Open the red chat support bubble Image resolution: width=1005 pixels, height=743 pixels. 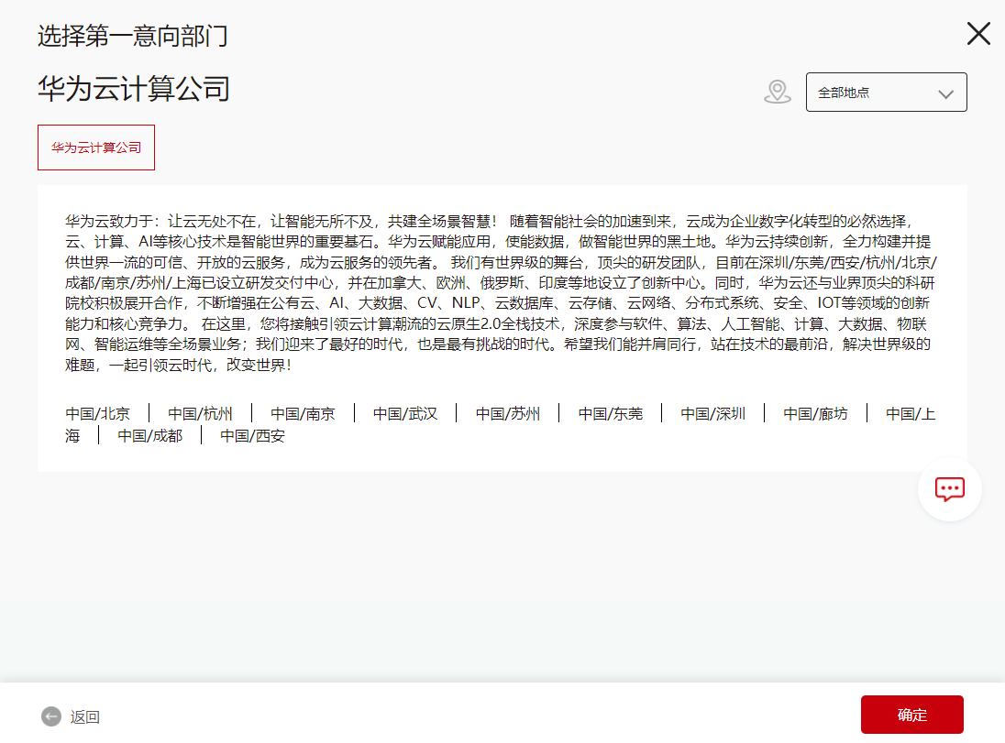coord(950,489)
